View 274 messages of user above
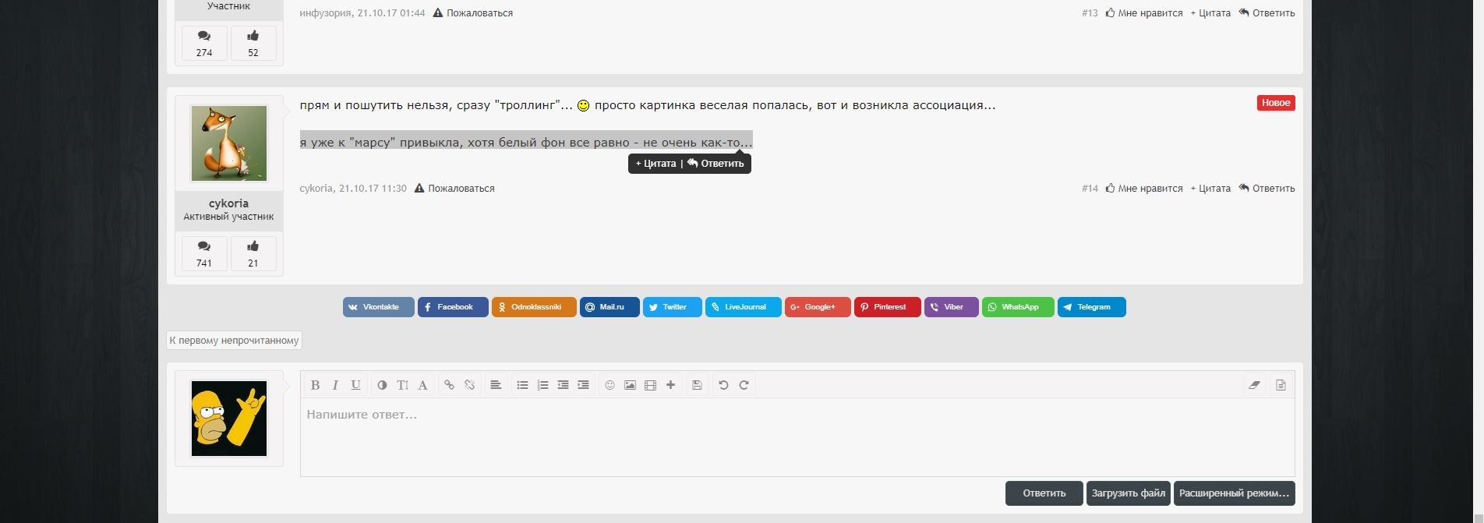 click(x=204, y=43)
